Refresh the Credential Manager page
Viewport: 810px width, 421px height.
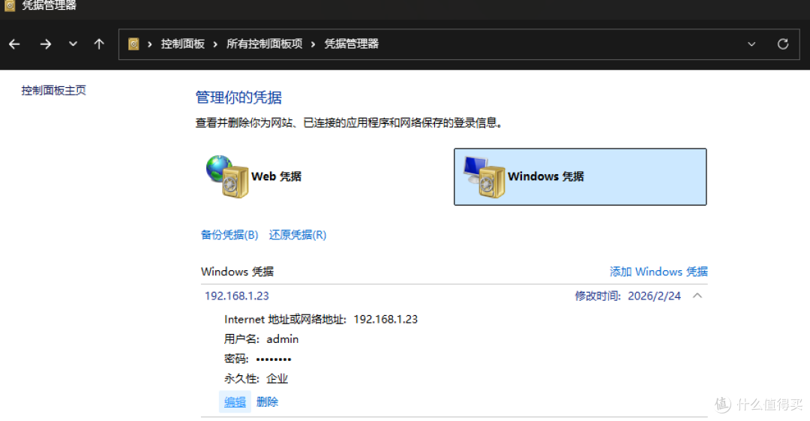(783, 44)
